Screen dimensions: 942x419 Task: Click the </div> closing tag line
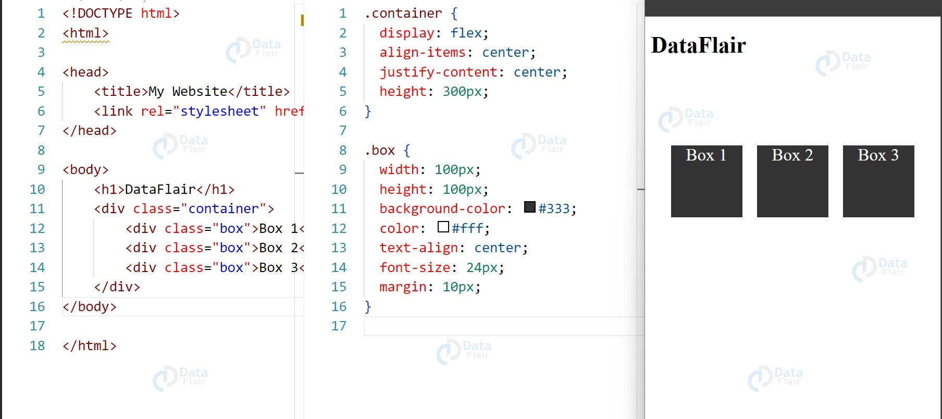pyautogui.click(x=117, y=287)
